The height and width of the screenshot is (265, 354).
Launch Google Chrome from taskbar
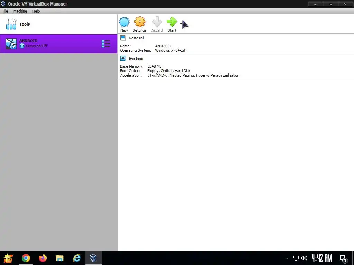tap(26, 258)
